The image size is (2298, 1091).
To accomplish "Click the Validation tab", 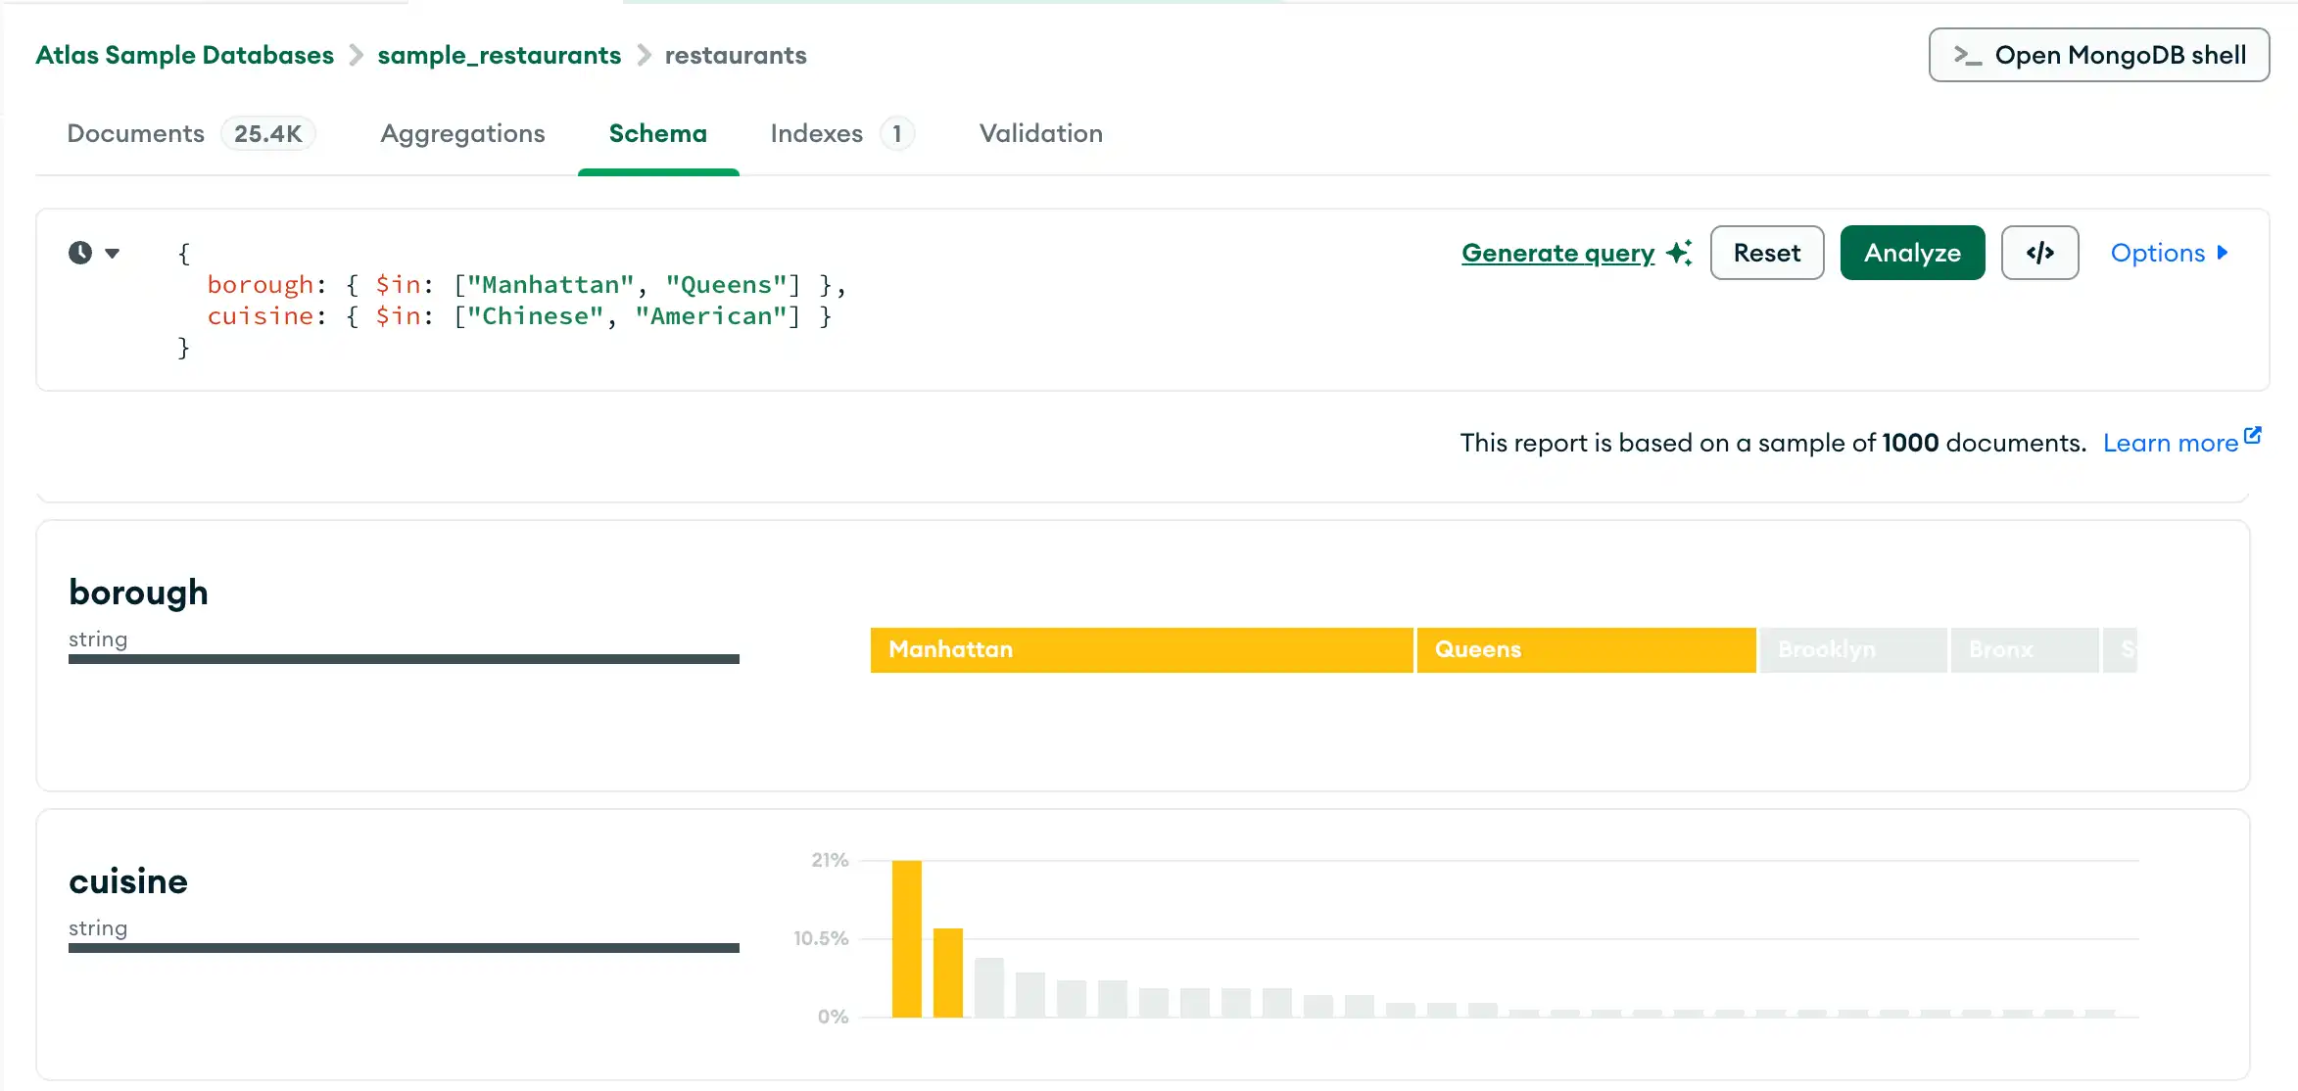I will 1042,133.
